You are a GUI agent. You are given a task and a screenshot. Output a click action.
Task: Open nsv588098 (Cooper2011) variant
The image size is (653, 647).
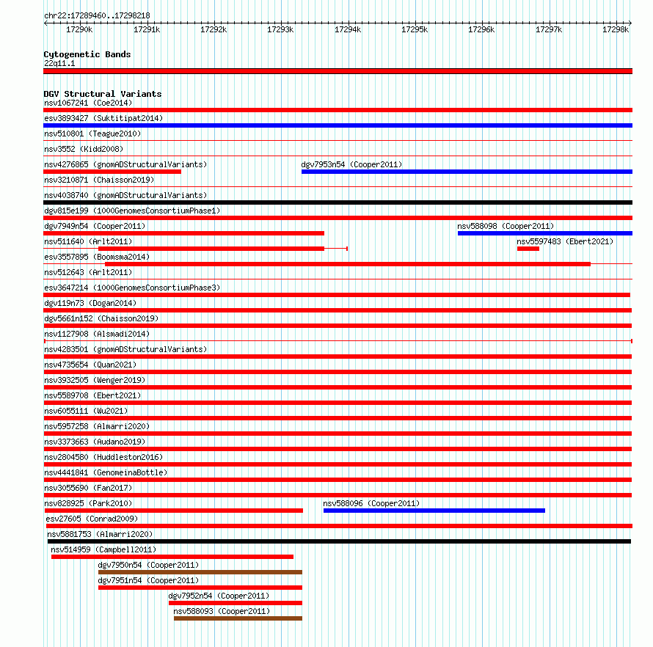506,226
